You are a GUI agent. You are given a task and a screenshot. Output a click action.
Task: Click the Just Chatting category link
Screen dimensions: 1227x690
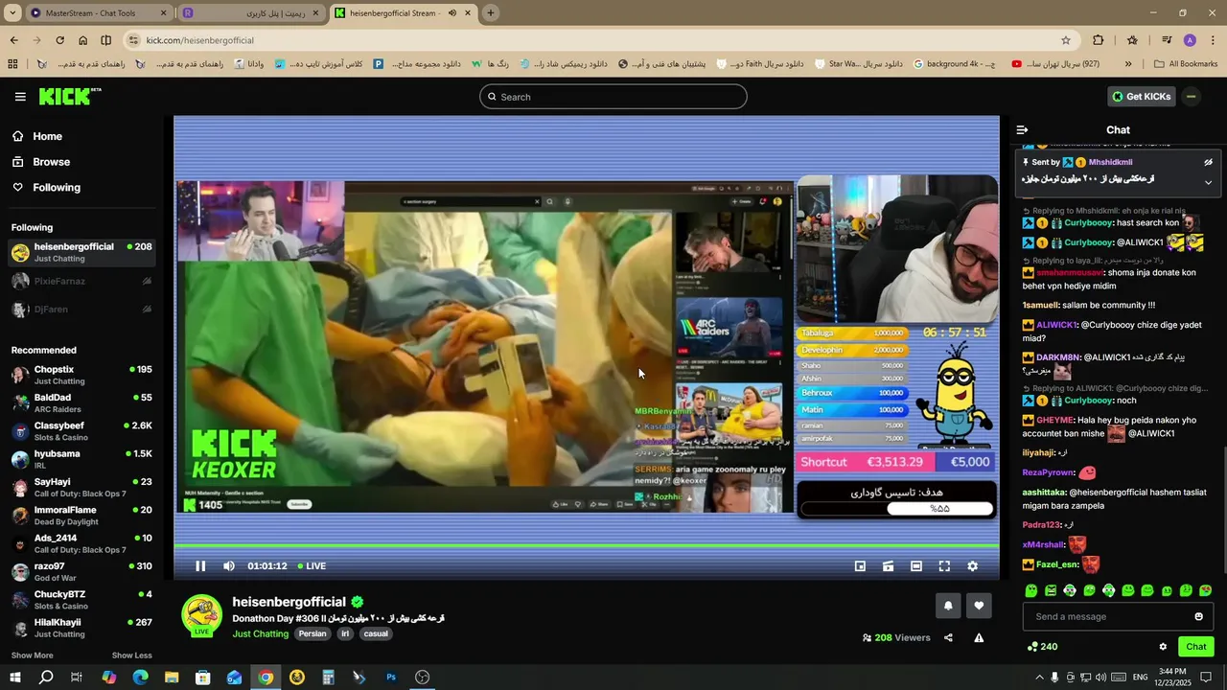(x=260, y=633)
